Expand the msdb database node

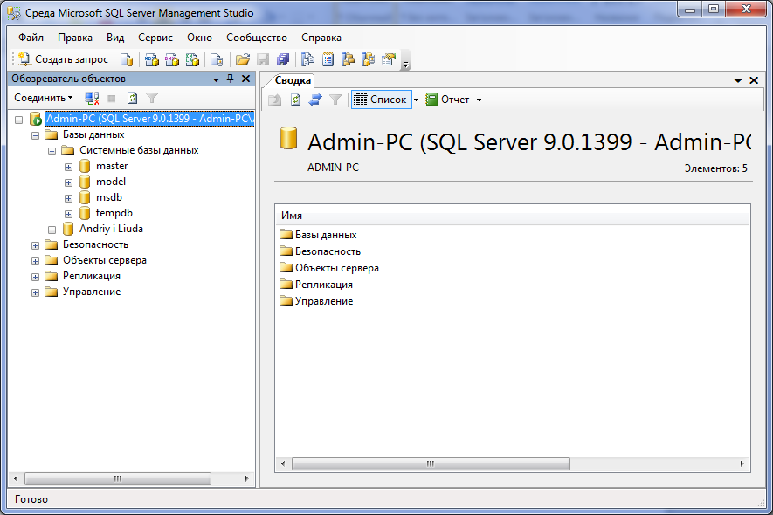coord(68,199)
